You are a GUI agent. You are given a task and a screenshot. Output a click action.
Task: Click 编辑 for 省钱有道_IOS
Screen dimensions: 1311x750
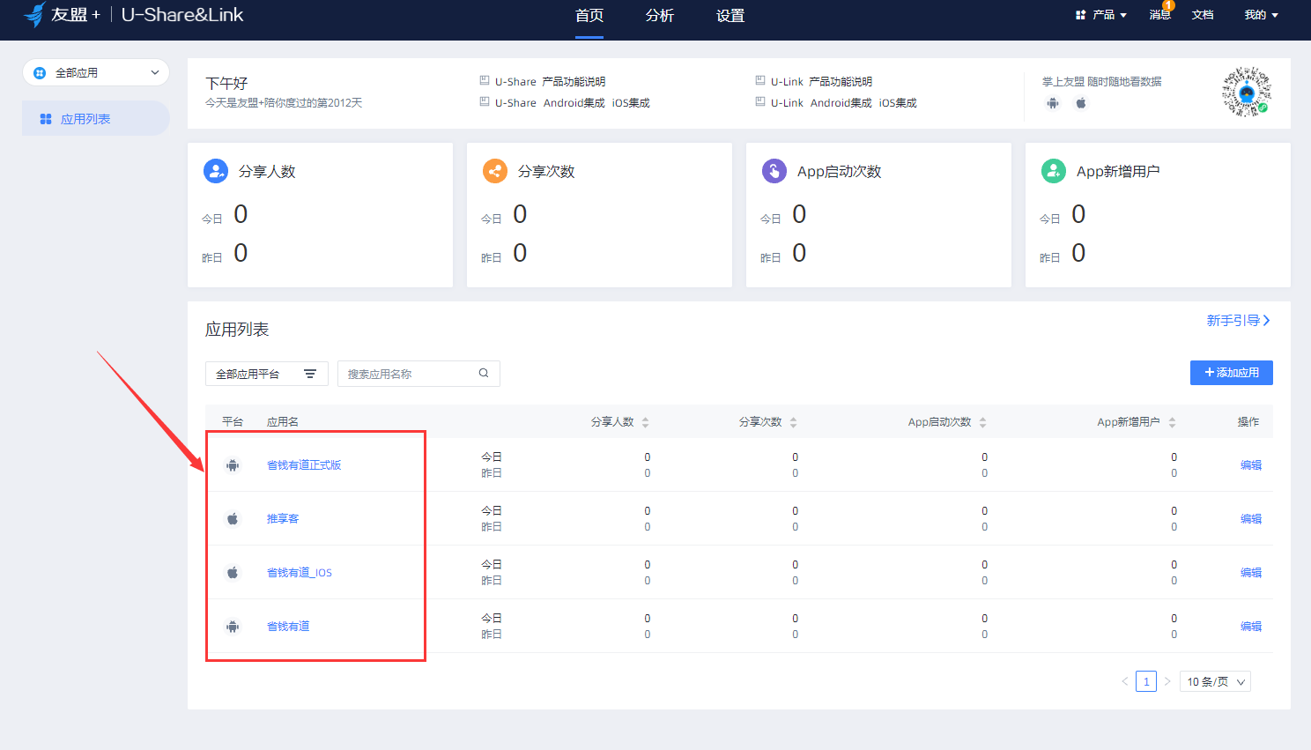tap(1251, 573)
